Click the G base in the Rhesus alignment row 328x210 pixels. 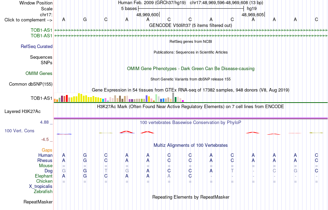(85, 160)
